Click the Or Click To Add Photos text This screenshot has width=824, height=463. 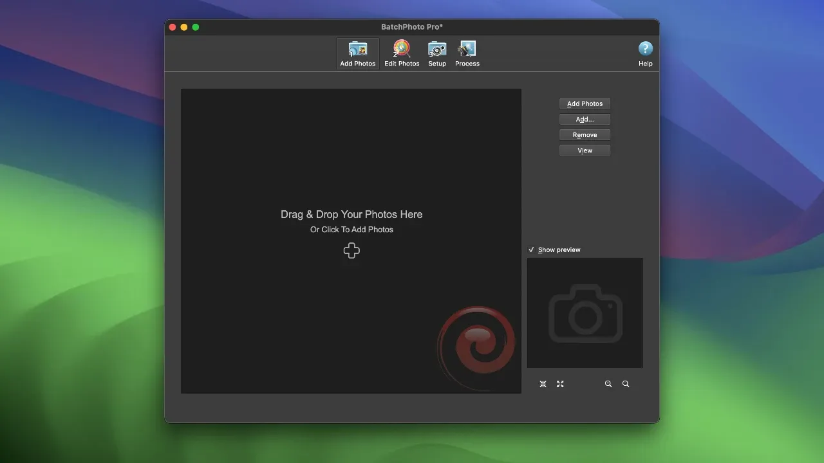pyautogui.click(x=351, y=229)
